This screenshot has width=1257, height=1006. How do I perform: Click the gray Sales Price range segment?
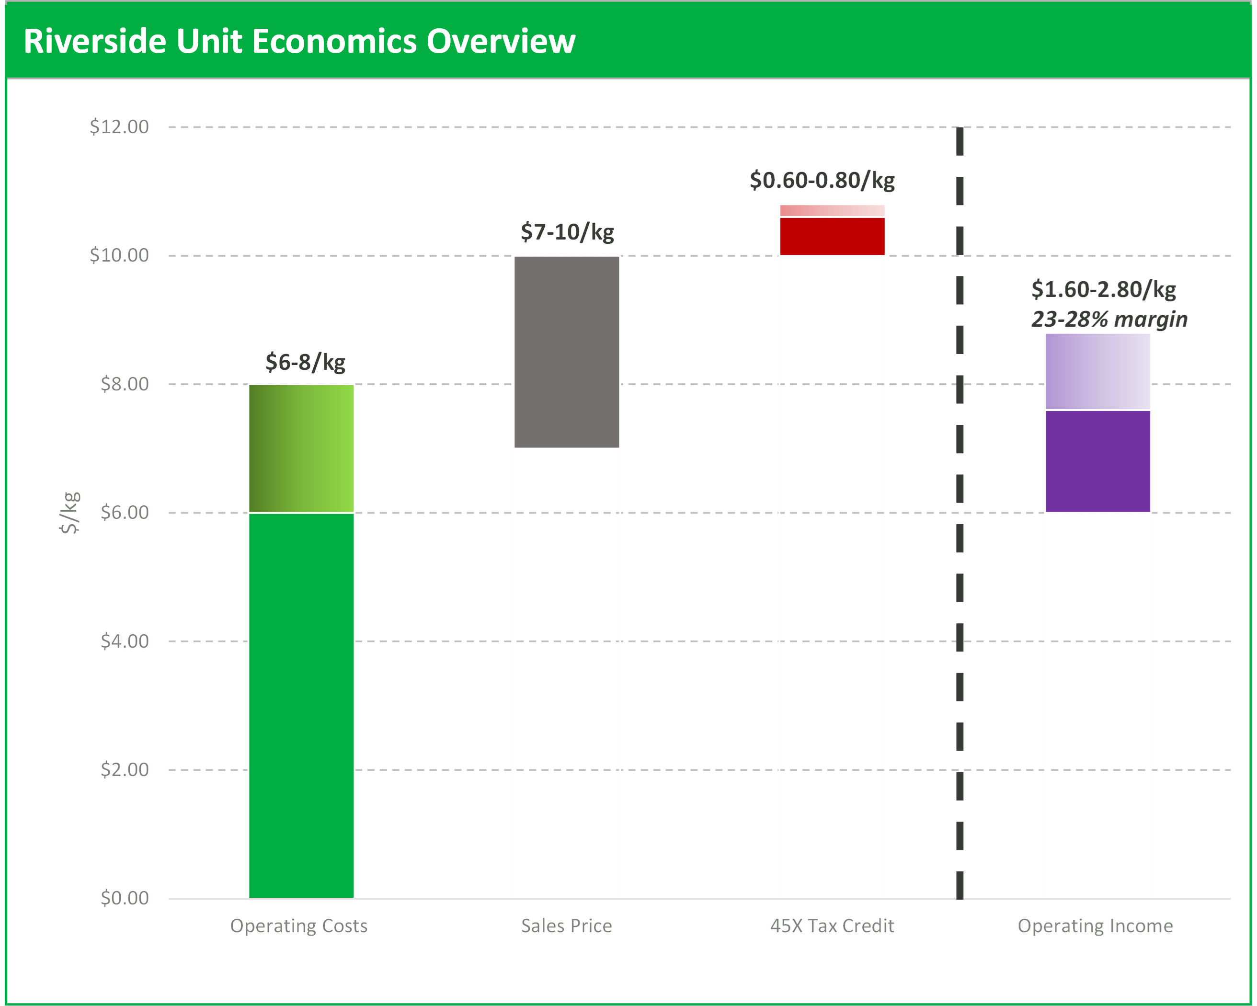coord(567,352)
